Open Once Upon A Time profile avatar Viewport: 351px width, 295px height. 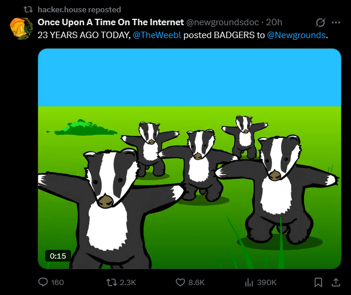click(x=21, y=29)
